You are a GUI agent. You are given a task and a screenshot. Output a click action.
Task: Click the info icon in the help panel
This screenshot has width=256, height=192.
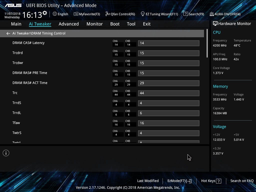coord(6,153)
